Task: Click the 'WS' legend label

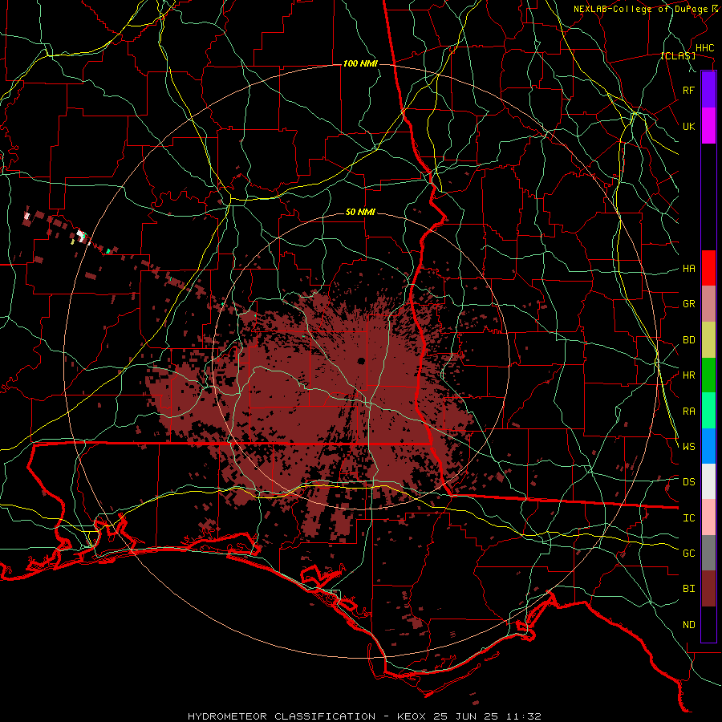Action: click(x=688, y=447)
